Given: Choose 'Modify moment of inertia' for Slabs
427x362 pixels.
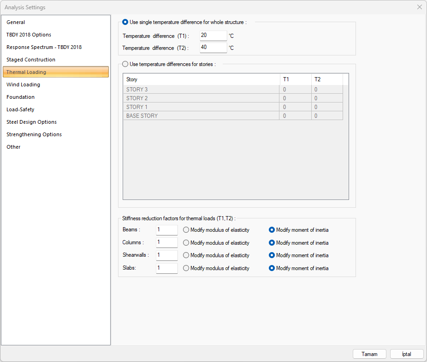Looking at the screenshot, I should click(272, 268).
